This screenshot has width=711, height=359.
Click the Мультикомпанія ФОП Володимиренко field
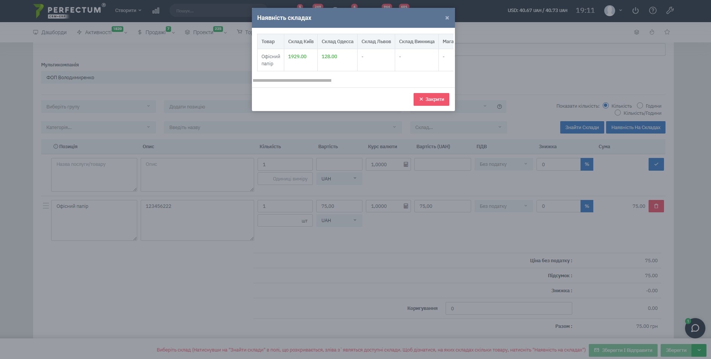pyautogui.click(x=147, y=78)
